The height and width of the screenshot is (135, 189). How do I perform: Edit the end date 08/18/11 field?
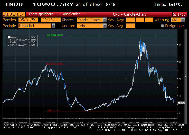coord(51,20)
